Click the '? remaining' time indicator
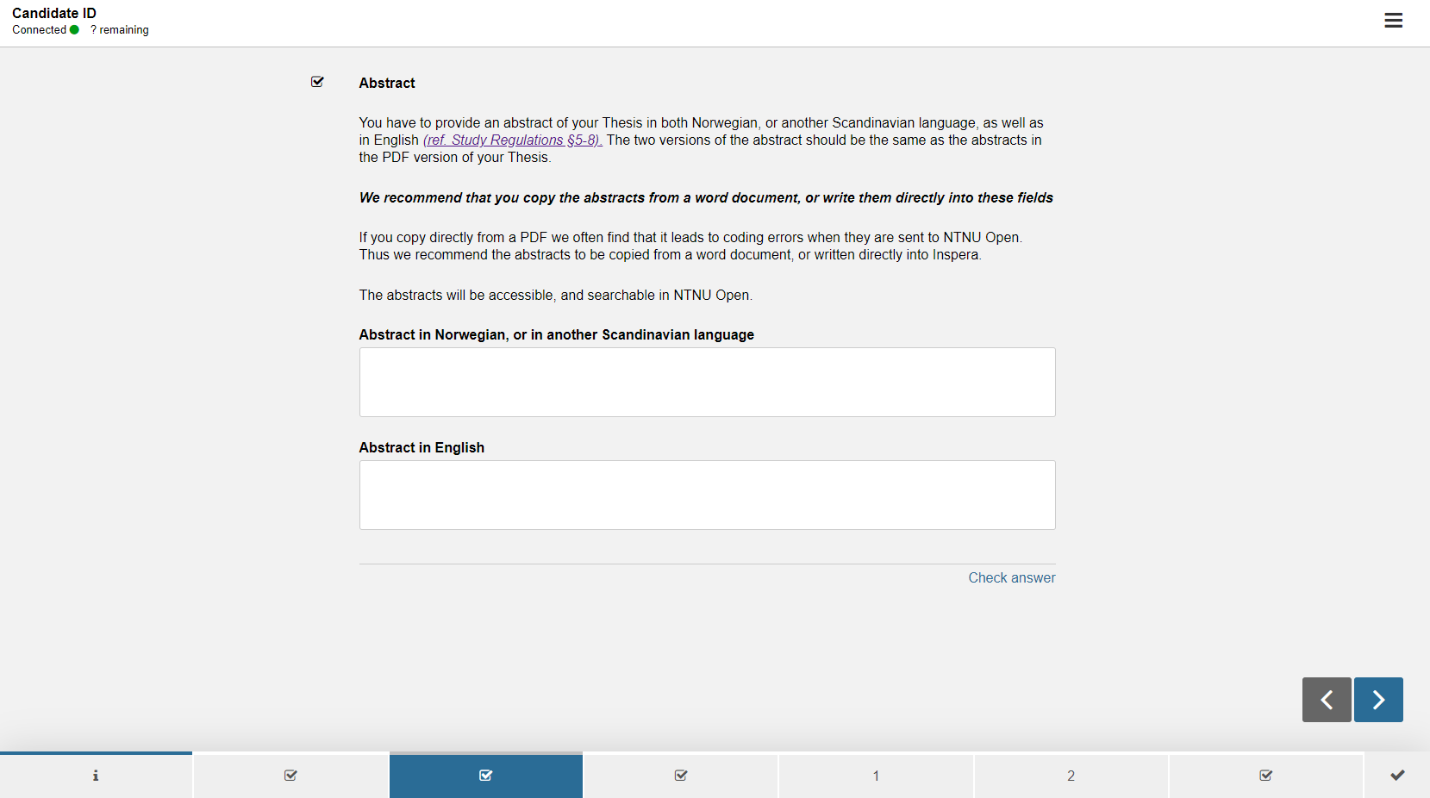This screenshot has width=1430, height=798. click(120, 29)
